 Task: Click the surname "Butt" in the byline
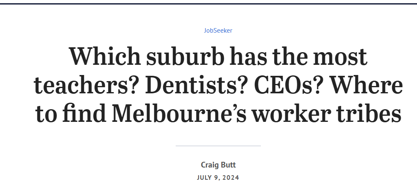point(228,165)
